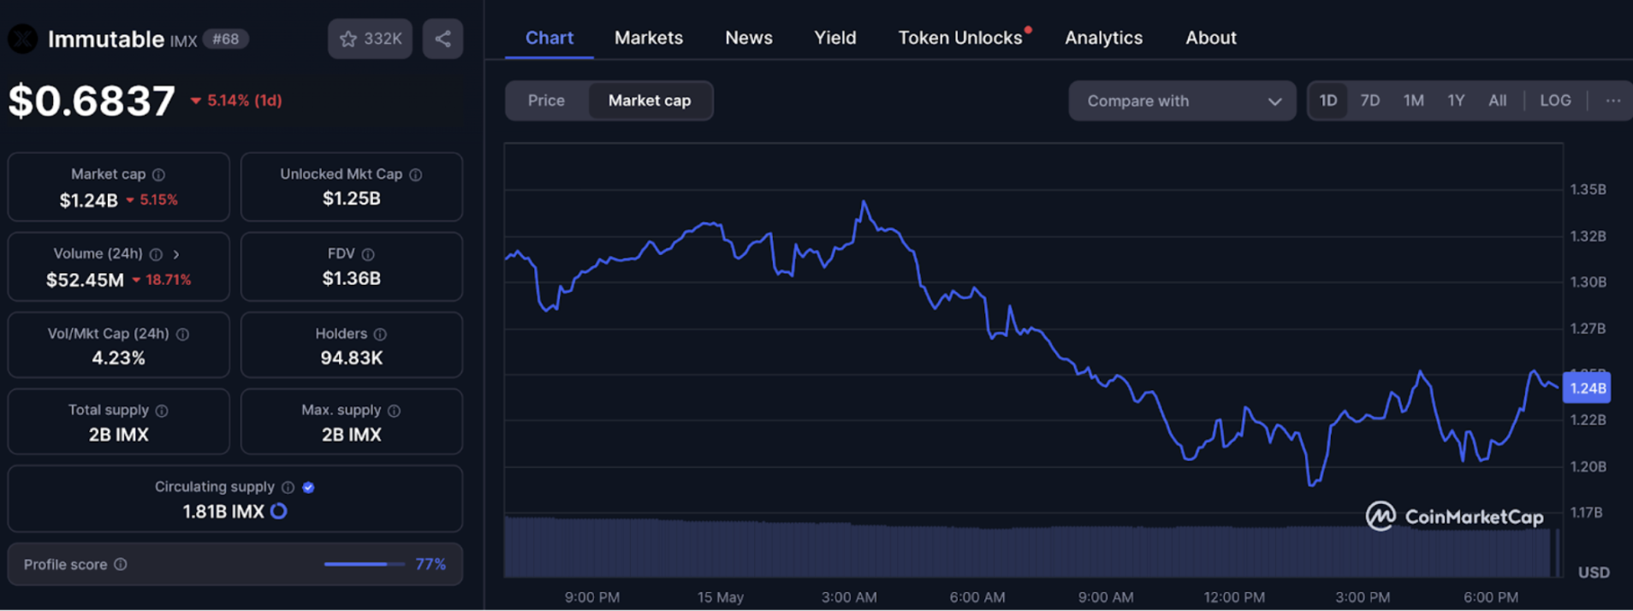This screenshot has width=1633, height=611.
Task: Open the Analytics tab
Action: [x=1104, y=38]
